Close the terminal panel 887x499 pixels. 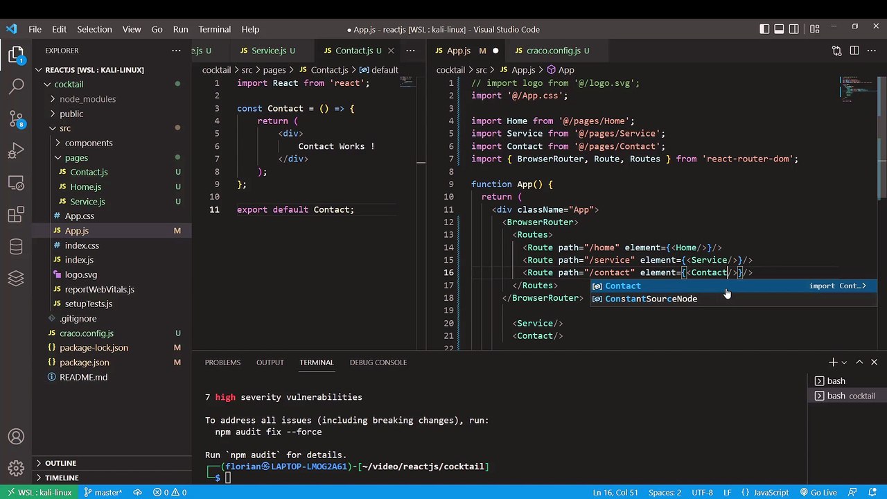tap(874, 362)
